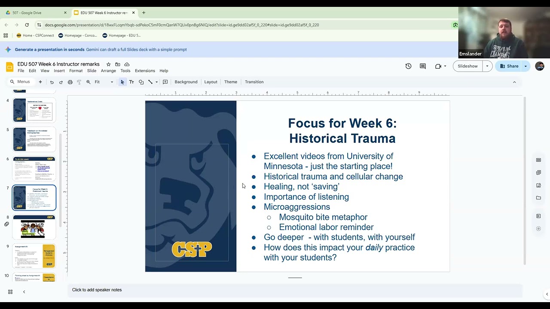
Task: Click the new slide plus button
Action: point(40,82)
